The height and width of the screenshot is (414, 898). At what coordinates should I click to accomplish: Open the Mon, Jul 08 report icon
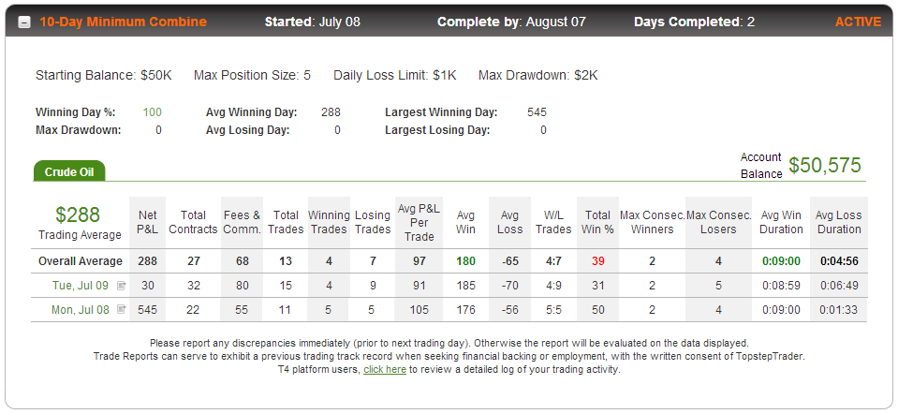point(122,309)
